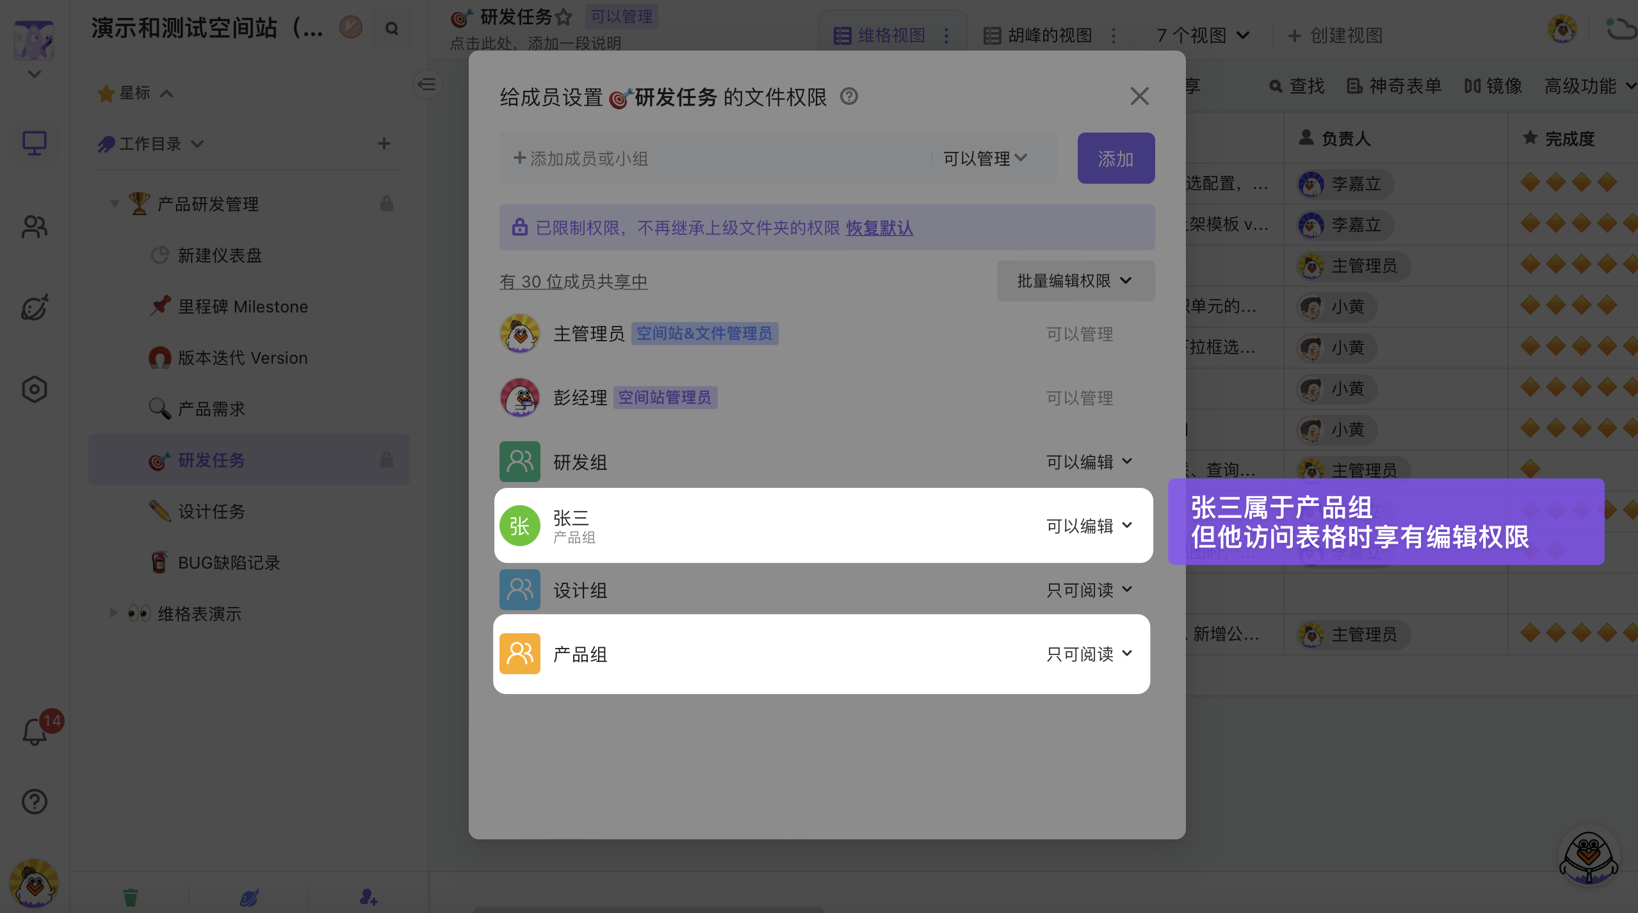Click the 恢复默认 link
The width and height of the screenshot is (1638, 913).
point(879,228)
